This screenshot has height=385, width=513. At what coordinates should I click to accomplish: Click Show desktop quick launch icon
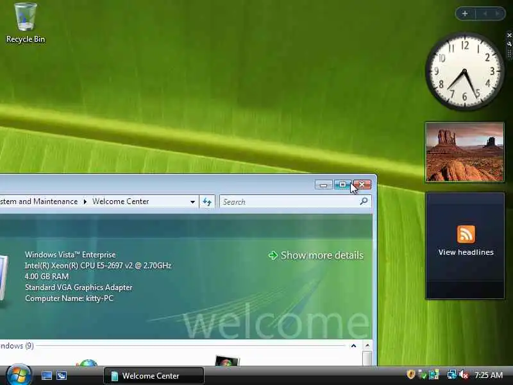pyautogui.click(x=46, y=375)
